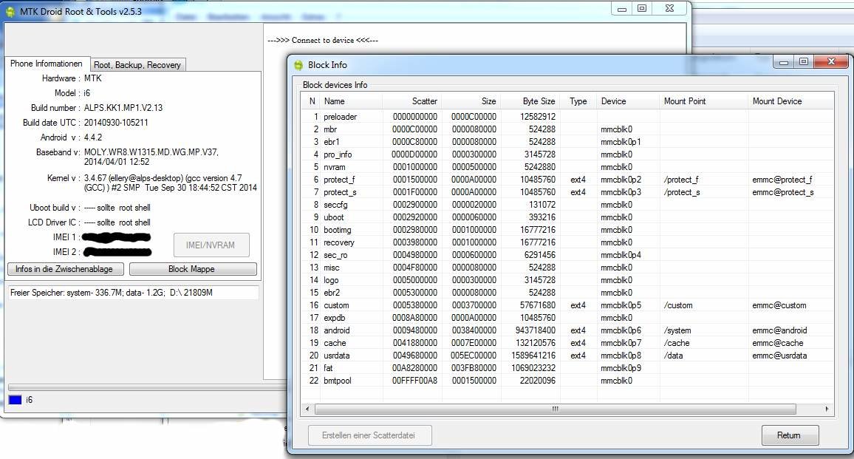Click the mmcblk0p9 device cell
Image resolution: width=854 pixels, height=459 pixels.
click(621, 368)
